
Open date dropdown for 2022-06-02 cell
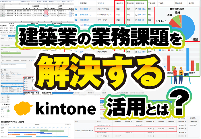click(43, 13)
